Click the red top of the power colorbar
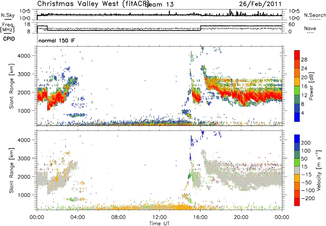Screen dimensions: 326x226 click(x=297, y=55)
